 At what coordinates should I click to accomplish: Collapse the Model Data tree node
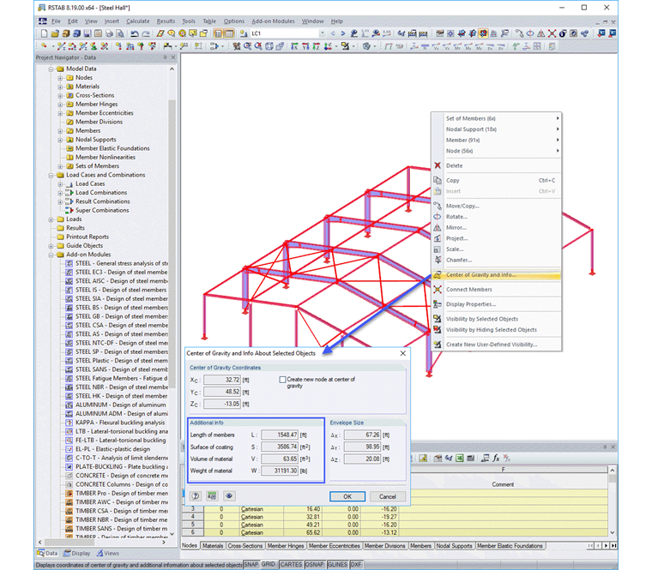(51, 69)
